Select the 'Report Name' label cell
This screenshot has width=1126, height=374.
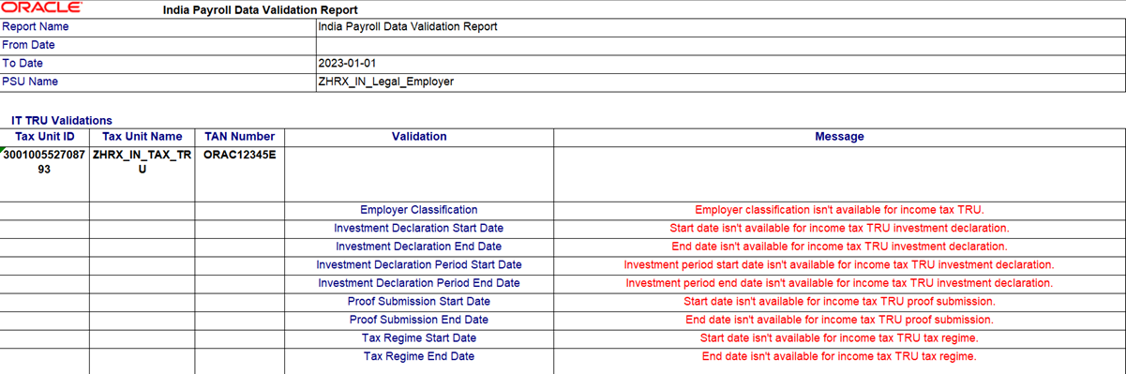point(158,27)
